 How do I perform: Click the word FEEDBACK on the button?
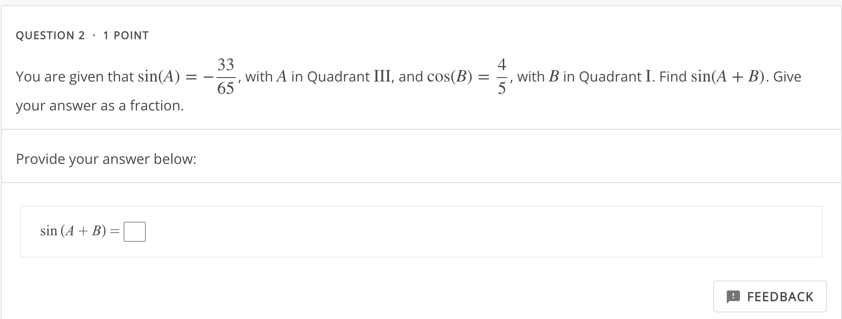click(780, 297)
